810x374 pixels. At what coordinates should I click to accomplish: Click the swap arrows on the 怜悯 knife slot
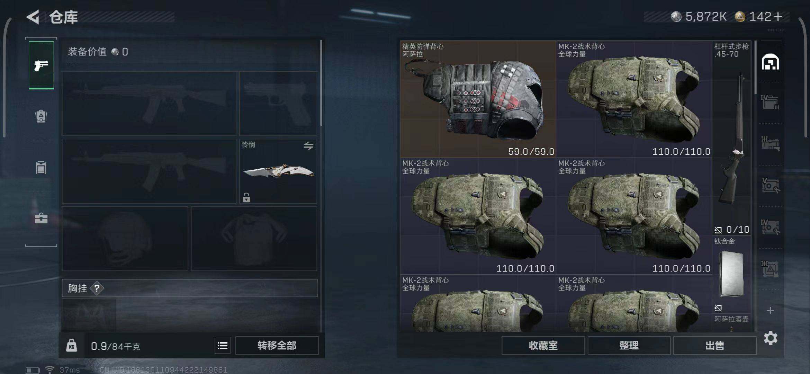308,145
